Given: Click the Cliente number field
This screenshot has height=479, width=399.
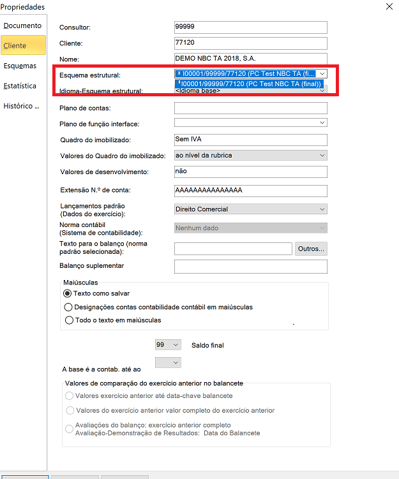Looking at the screenshot, I should 251,43.
